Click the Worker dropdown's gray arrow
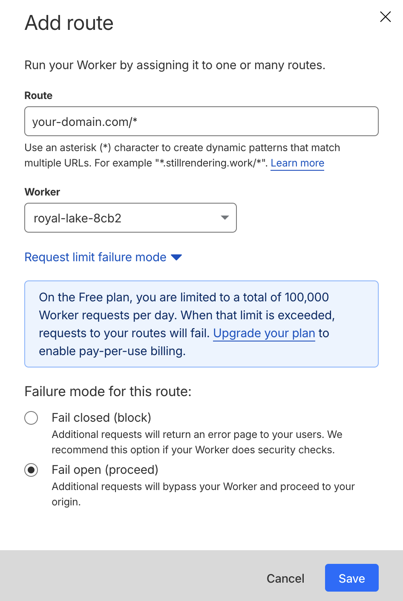Screen dimensions: 403x601 (x=225, y=218)
